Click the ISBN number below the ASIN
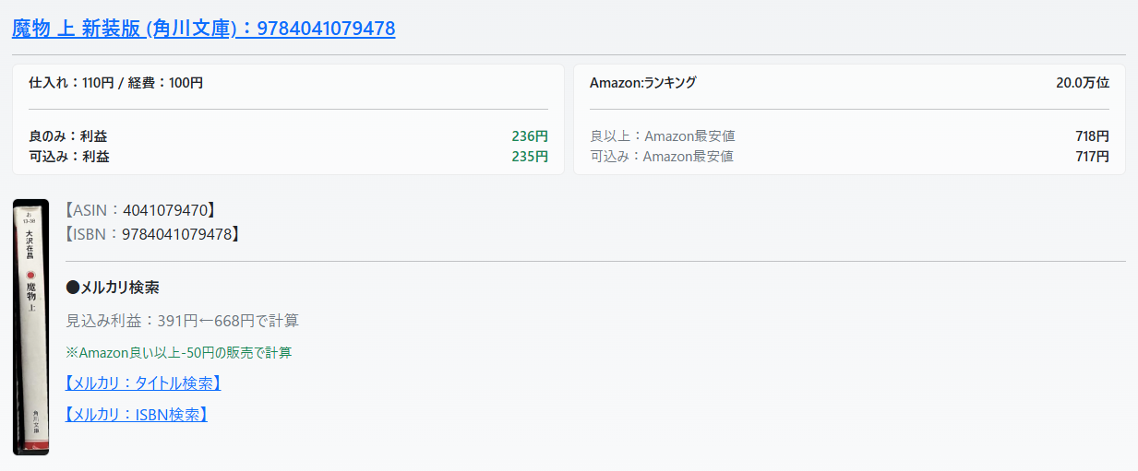This screenshot has height=471, width=1138. (x=176, y=234)
